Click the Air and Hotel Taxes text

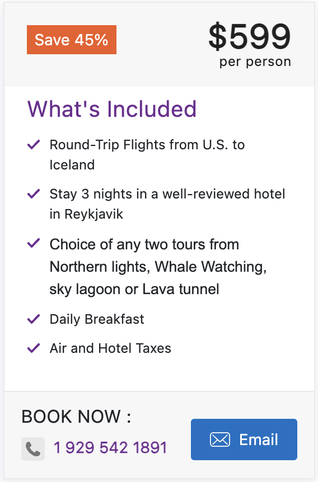tap(110, 348)
